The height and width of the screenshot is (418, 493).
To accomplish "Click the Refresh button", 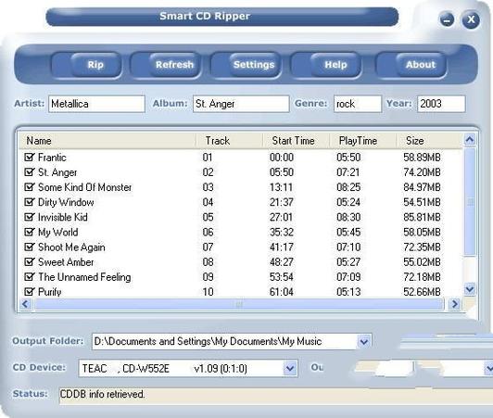I will point(174,65).
